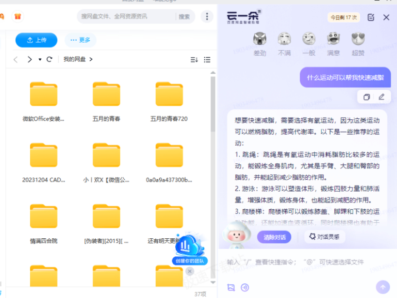Select the 0a0a9a437300b folder

169,163
